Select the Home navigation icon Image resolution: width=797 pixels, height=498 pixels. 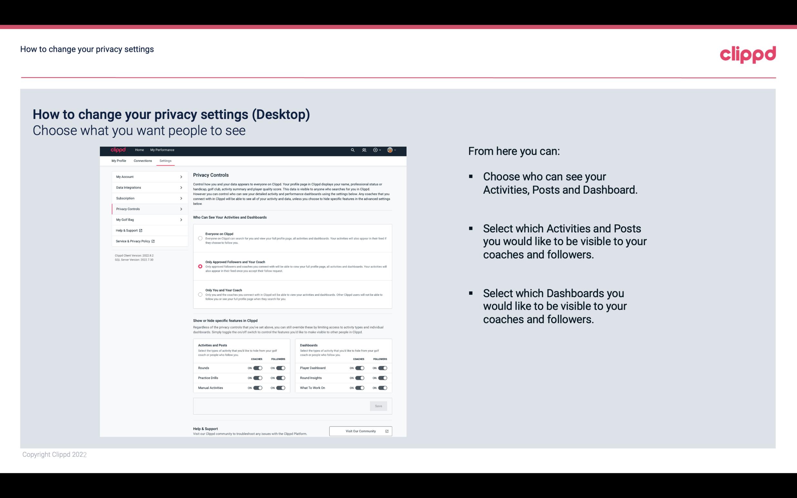pos(139,150)
